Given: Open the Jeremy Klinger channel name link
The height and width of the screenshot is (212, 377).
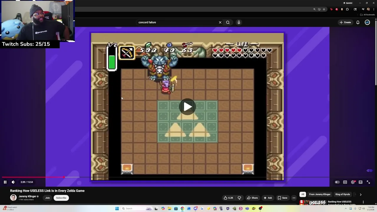Looking at the screenshot, I should click(27, 196).
